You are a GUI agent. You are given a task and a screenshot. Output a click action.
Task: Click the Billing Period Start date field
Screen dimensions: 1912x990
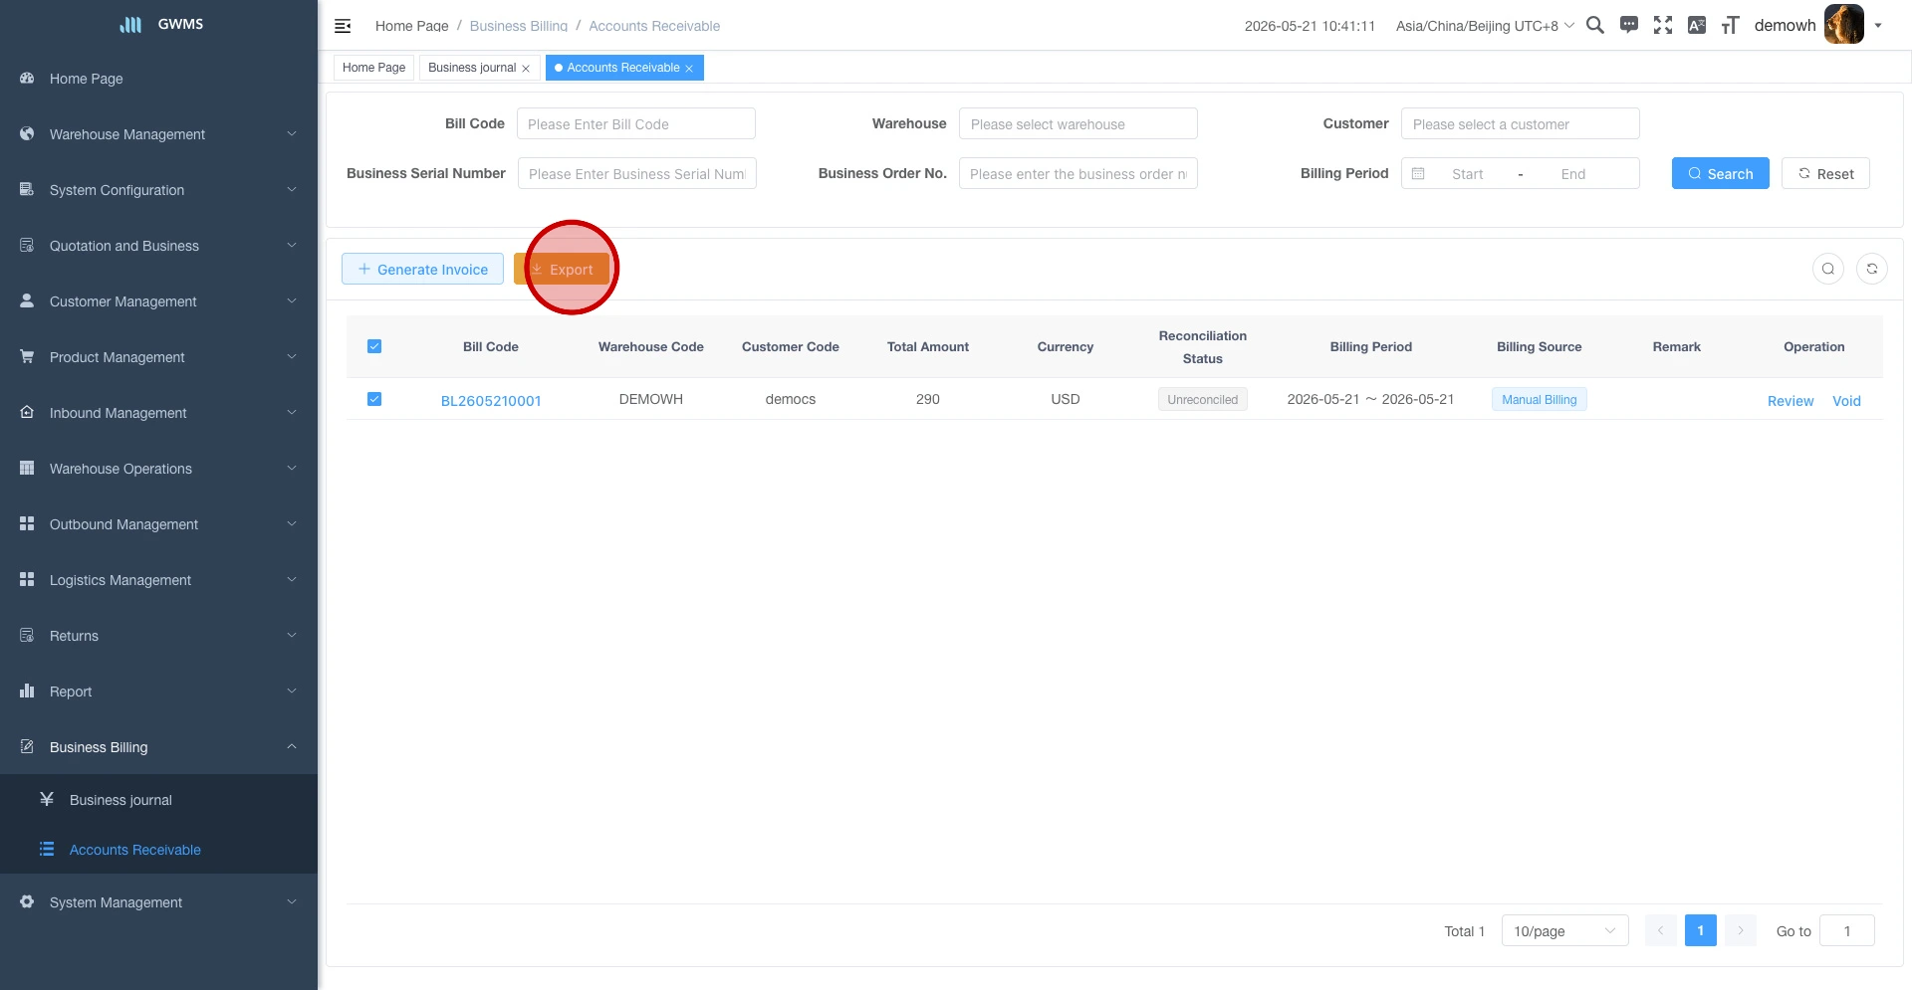[1467, 174]
